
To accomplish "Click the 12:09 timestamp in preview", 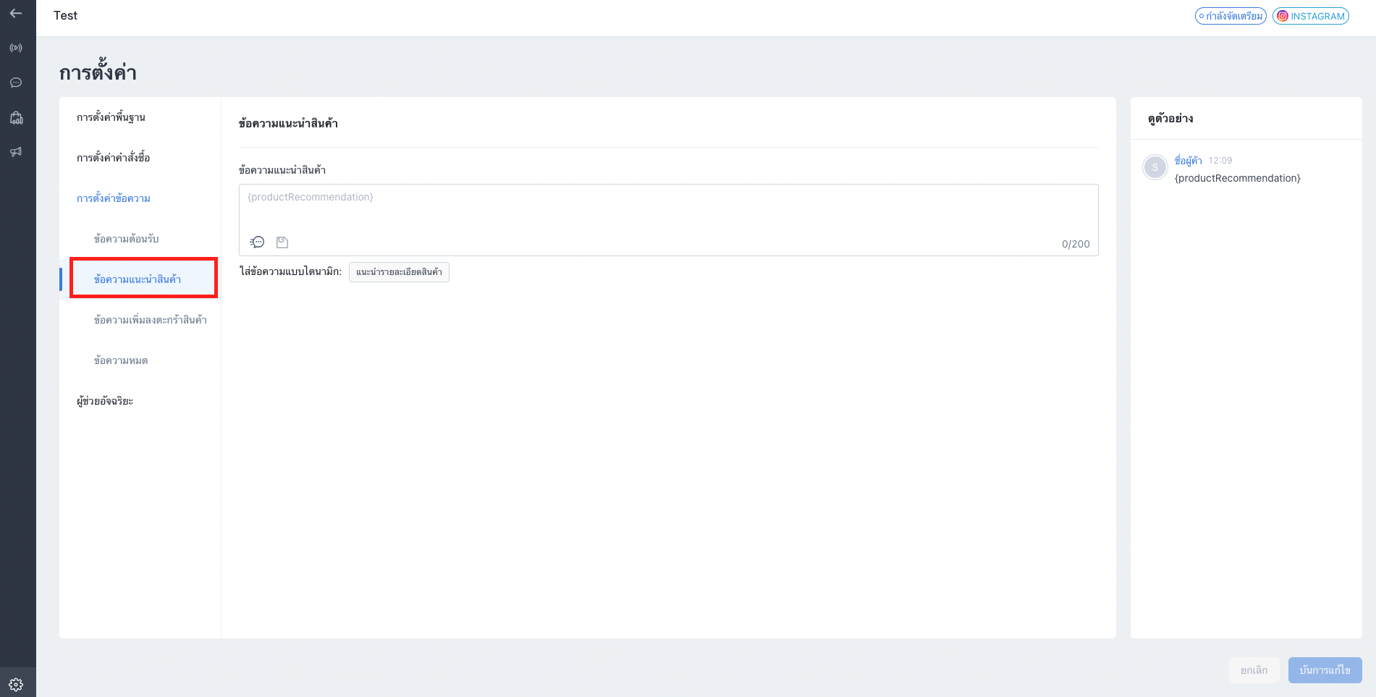I will pos(1220,161).
